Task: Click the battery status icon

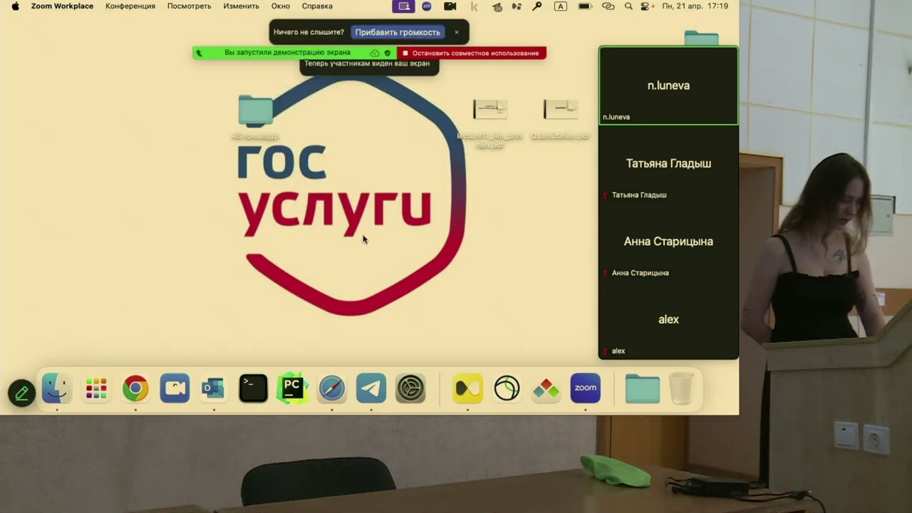Action: (x=585, y=6)
